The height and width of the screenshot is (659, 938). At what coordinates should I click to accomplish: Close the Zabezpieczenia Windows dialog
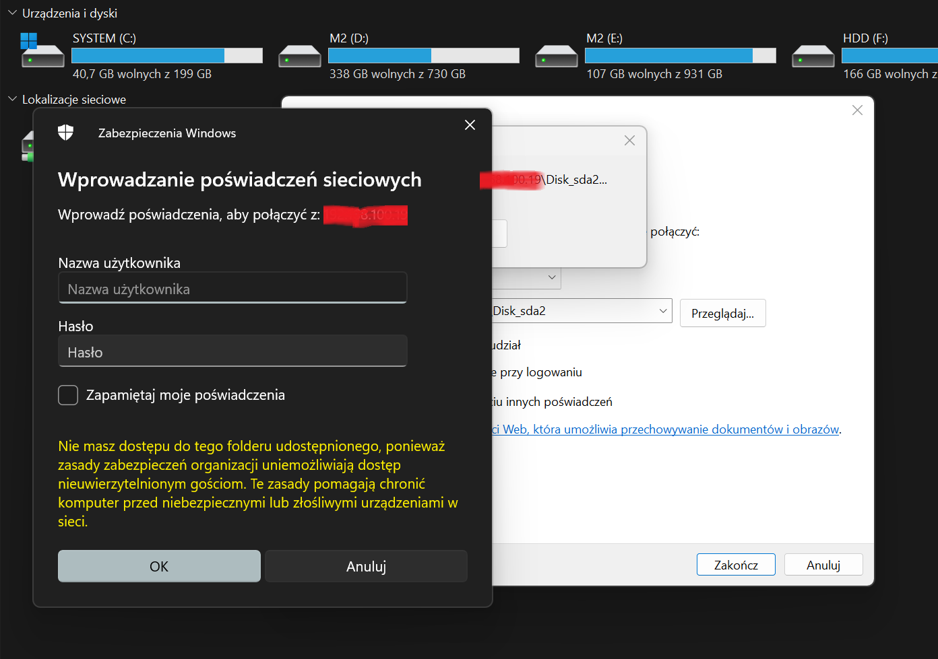470,125
